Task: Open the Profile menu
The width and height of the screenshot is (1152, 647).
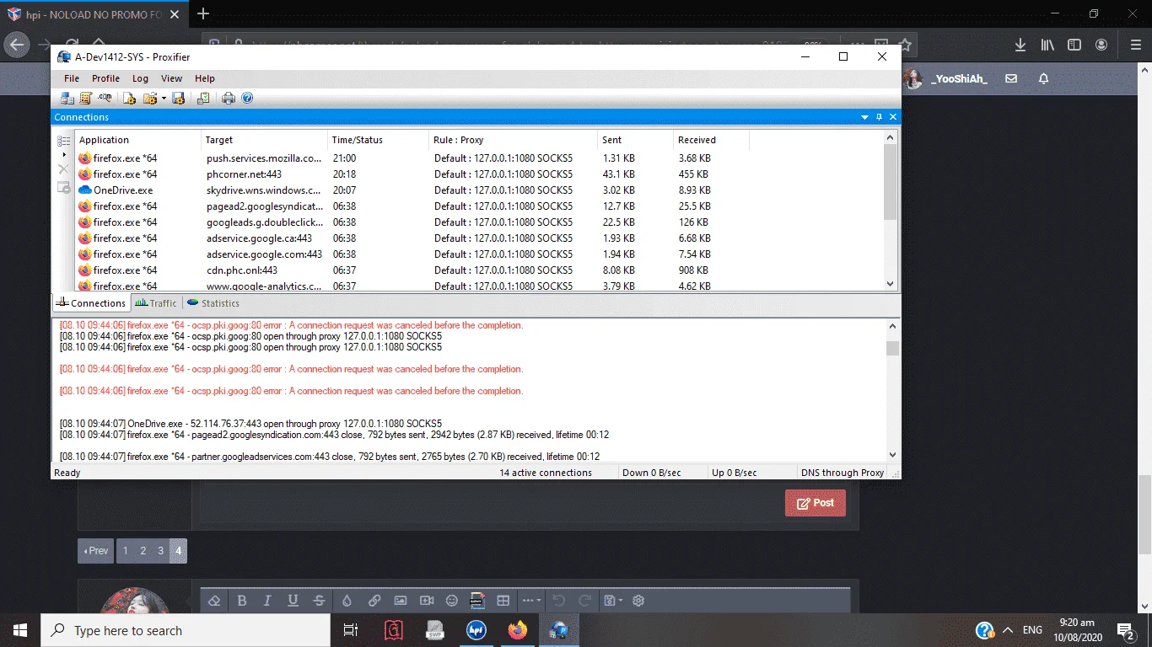Action: [x=106, y=78]
